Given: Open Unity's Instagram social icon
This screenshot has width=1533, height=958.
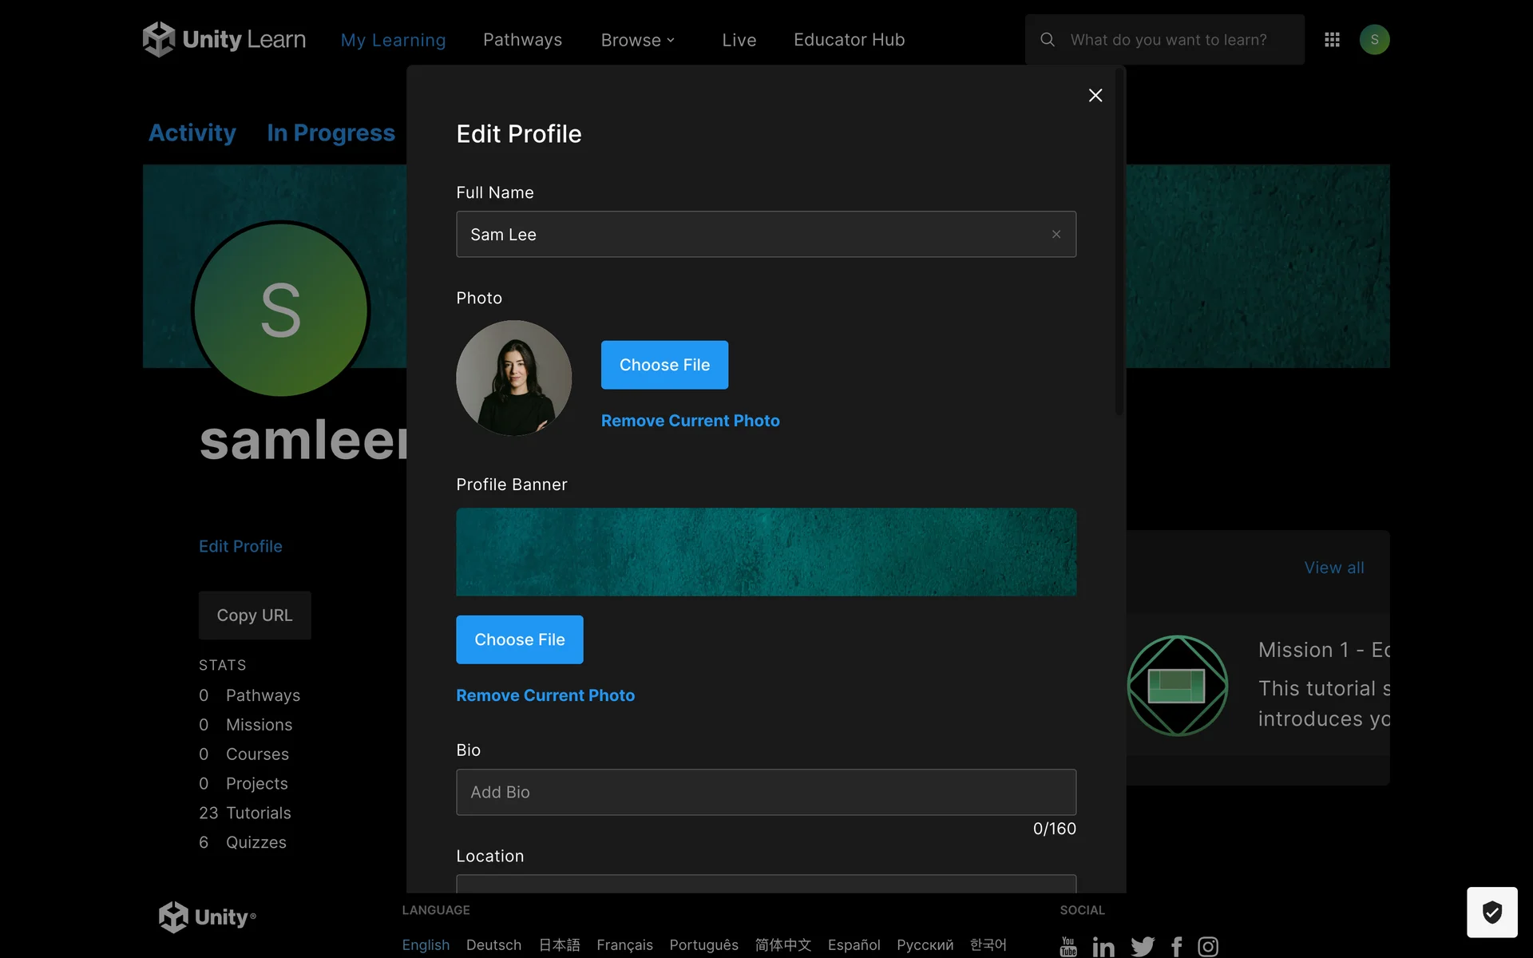Looking at the screenshot, I should (x=1208, y=947).
